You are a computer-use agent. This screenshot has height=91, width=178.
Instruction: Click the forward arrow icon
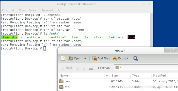point(77,68)
